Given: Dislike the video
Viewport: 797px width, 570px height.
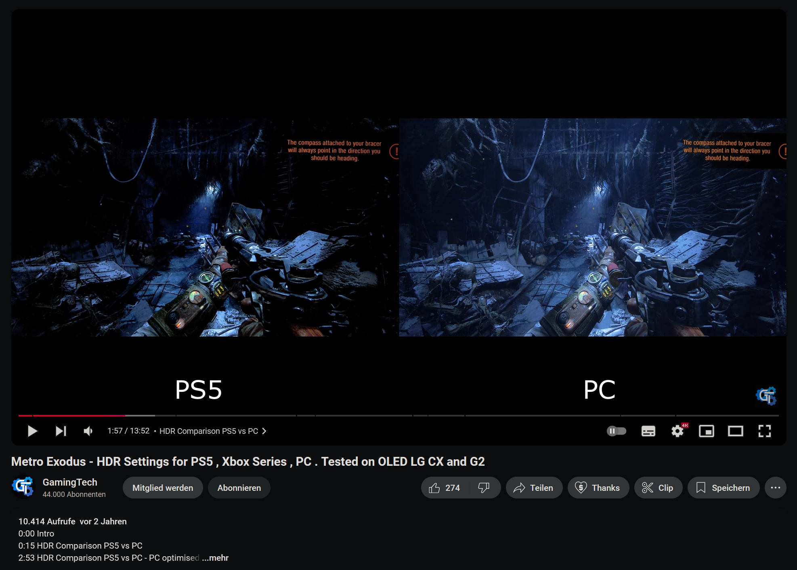Looking at the screenshot, I should (484, 488).
